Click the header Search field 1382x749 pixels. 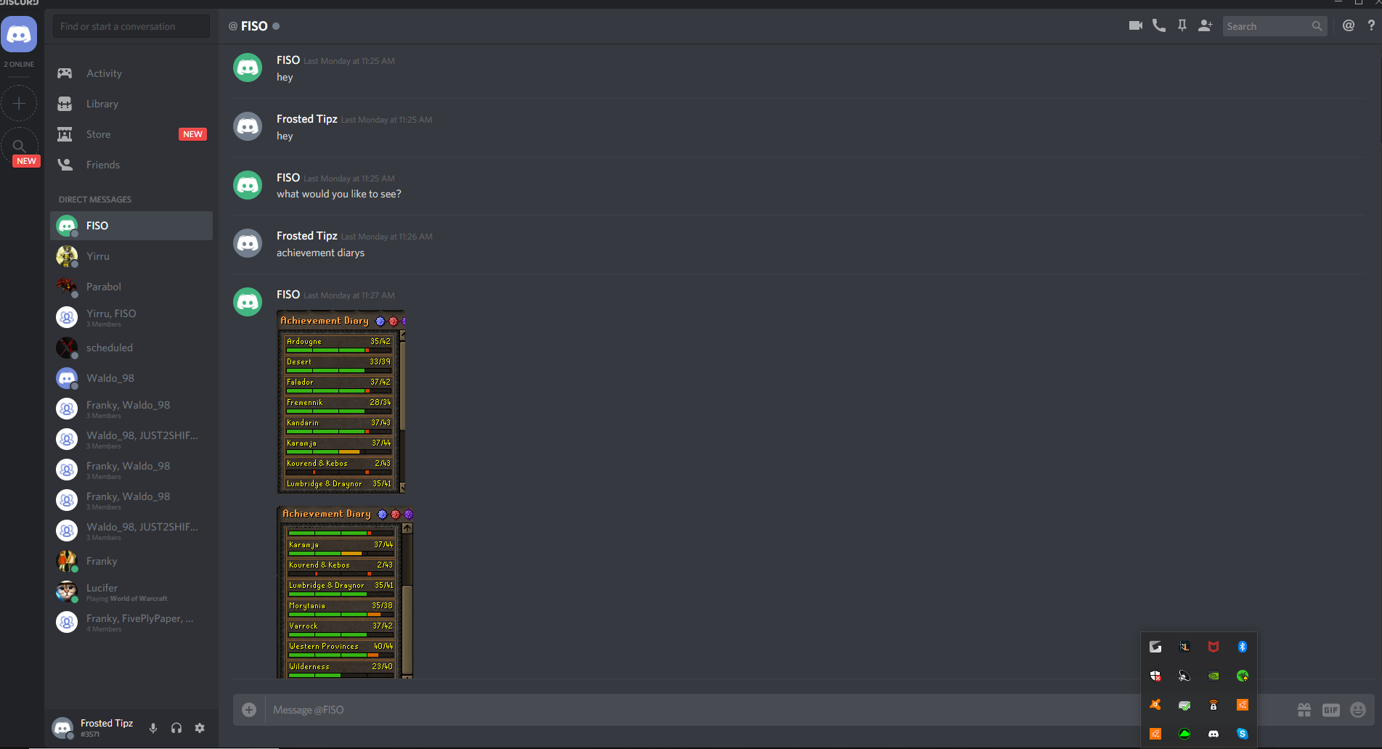(x=1275, y=26)
